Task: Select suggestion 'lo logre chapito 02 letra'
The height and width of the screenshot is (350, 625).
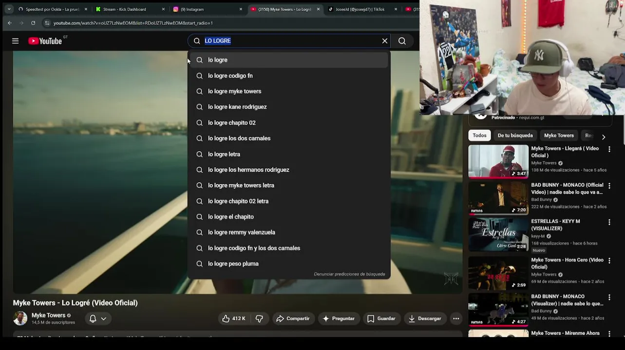Action: click(x=289, y=201)
